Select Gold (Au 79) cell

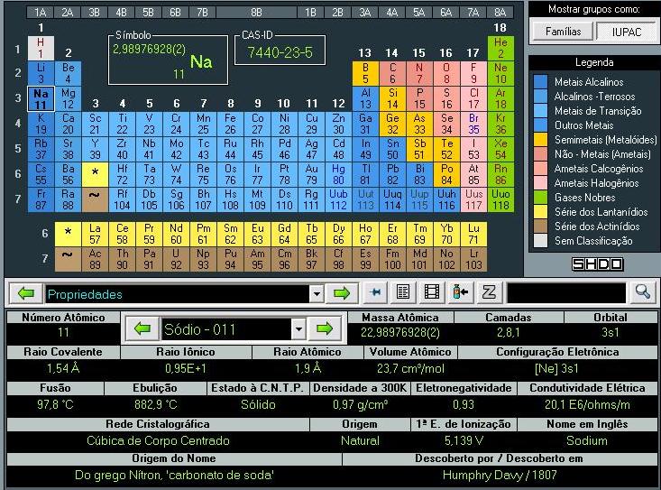coord(311,174)
